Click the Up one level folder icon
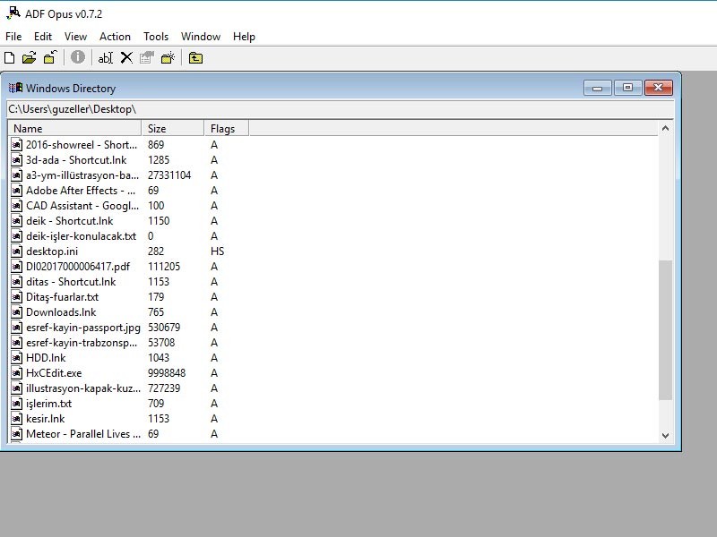717x537 pixels. click(195, 58)
